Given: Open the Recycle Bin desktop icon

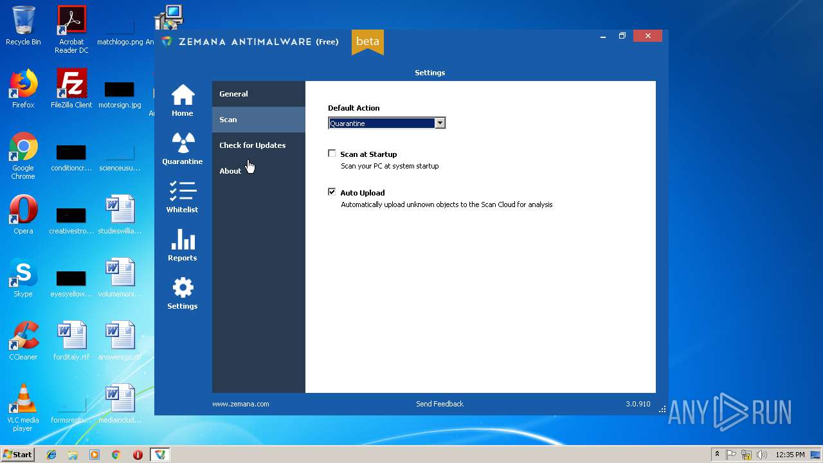Looking at the screenshot, I should (x=23, y=26).
